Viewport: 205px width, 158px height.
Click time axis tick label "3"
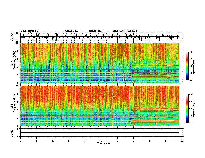pyautogui.click(x=69, y=141)
